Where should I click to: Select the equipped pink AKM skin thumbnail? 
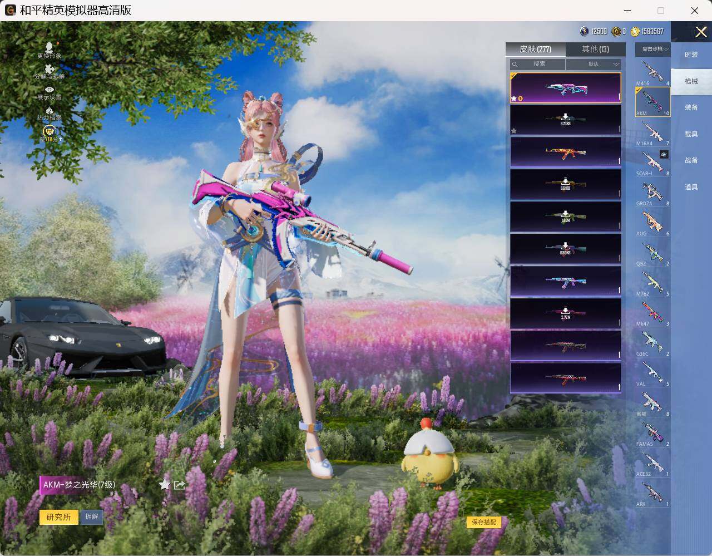(x=566, y=88)
